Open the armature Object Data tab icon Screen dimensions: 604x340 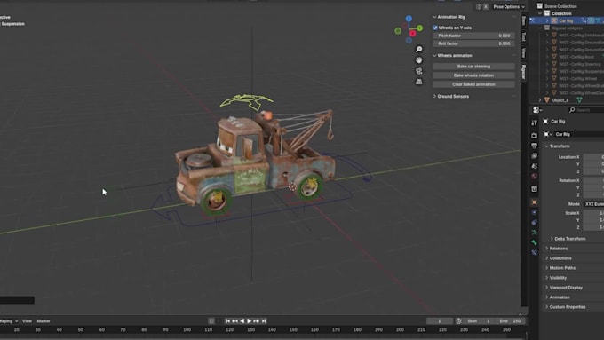535,233
